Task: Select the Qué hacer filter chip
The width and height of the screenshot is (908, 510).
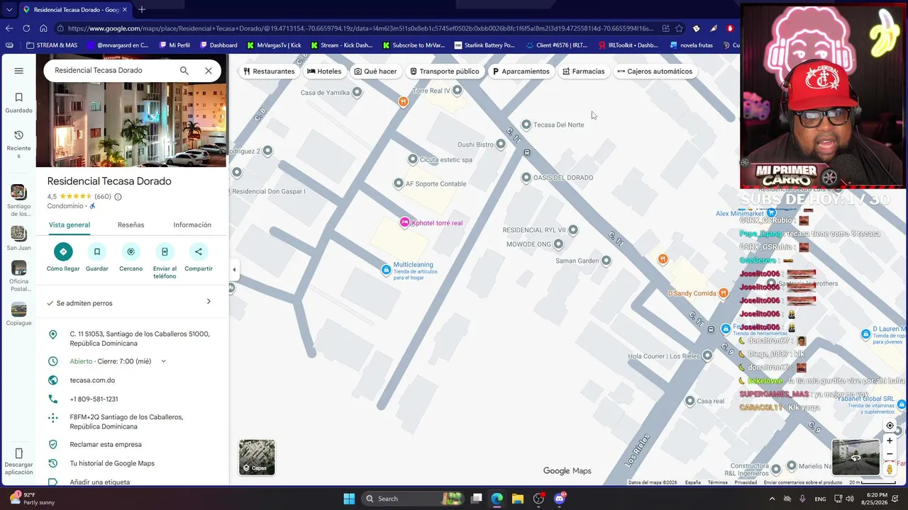Action: 376,72
